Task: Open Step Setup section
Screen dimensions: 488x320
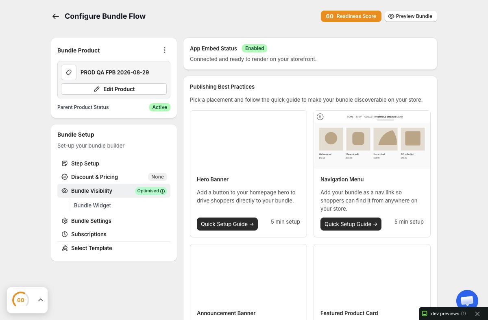Action: (114, 163)
